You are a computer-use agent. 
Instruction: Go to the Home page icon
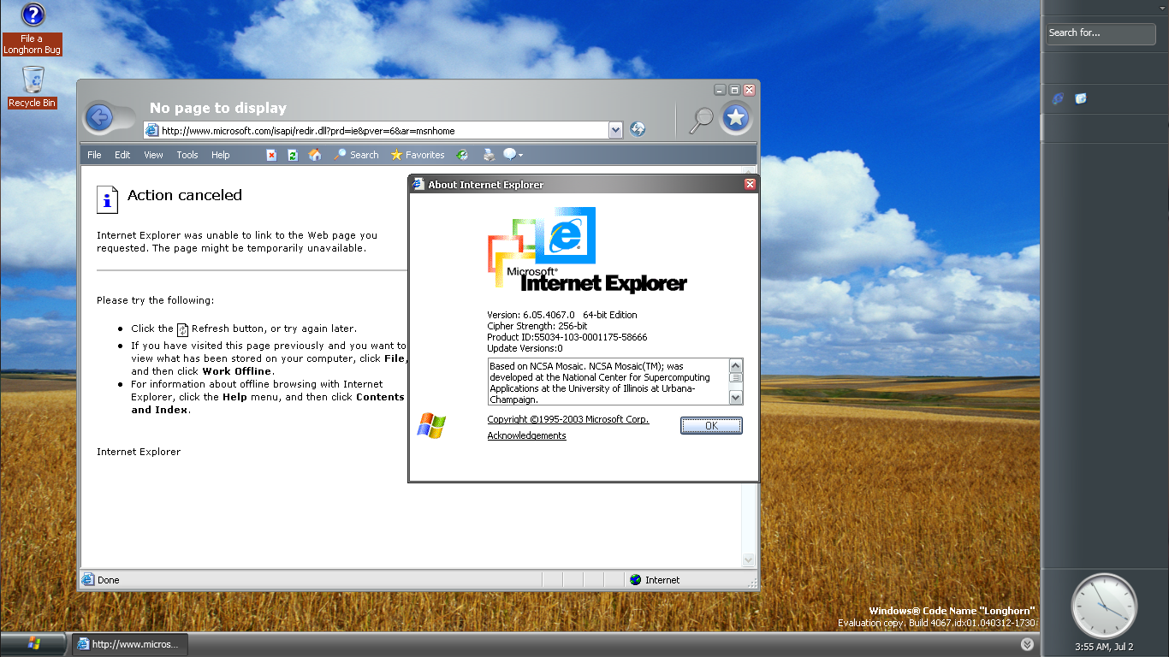pos(315,155)
